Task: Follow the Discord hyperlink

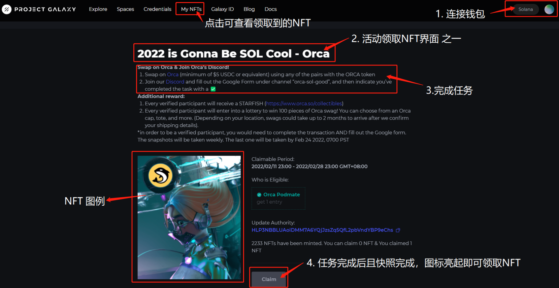Action: (x=175, y=82)
